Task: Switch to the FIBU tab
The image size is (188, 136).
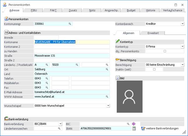Action: [34, 10]
